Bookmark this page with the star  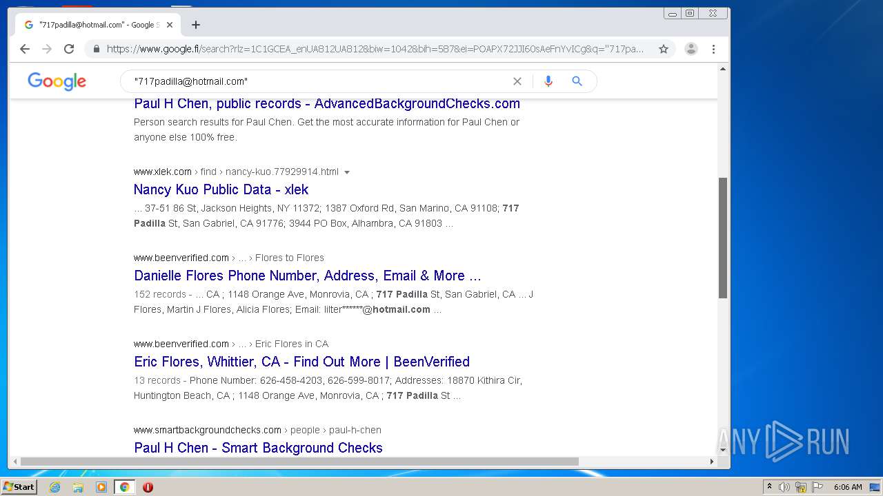tap(664, 49)
